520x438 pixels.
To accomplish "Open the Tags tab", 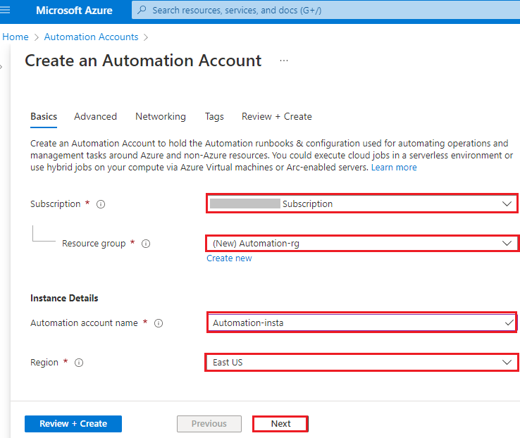I will (214, 117).
